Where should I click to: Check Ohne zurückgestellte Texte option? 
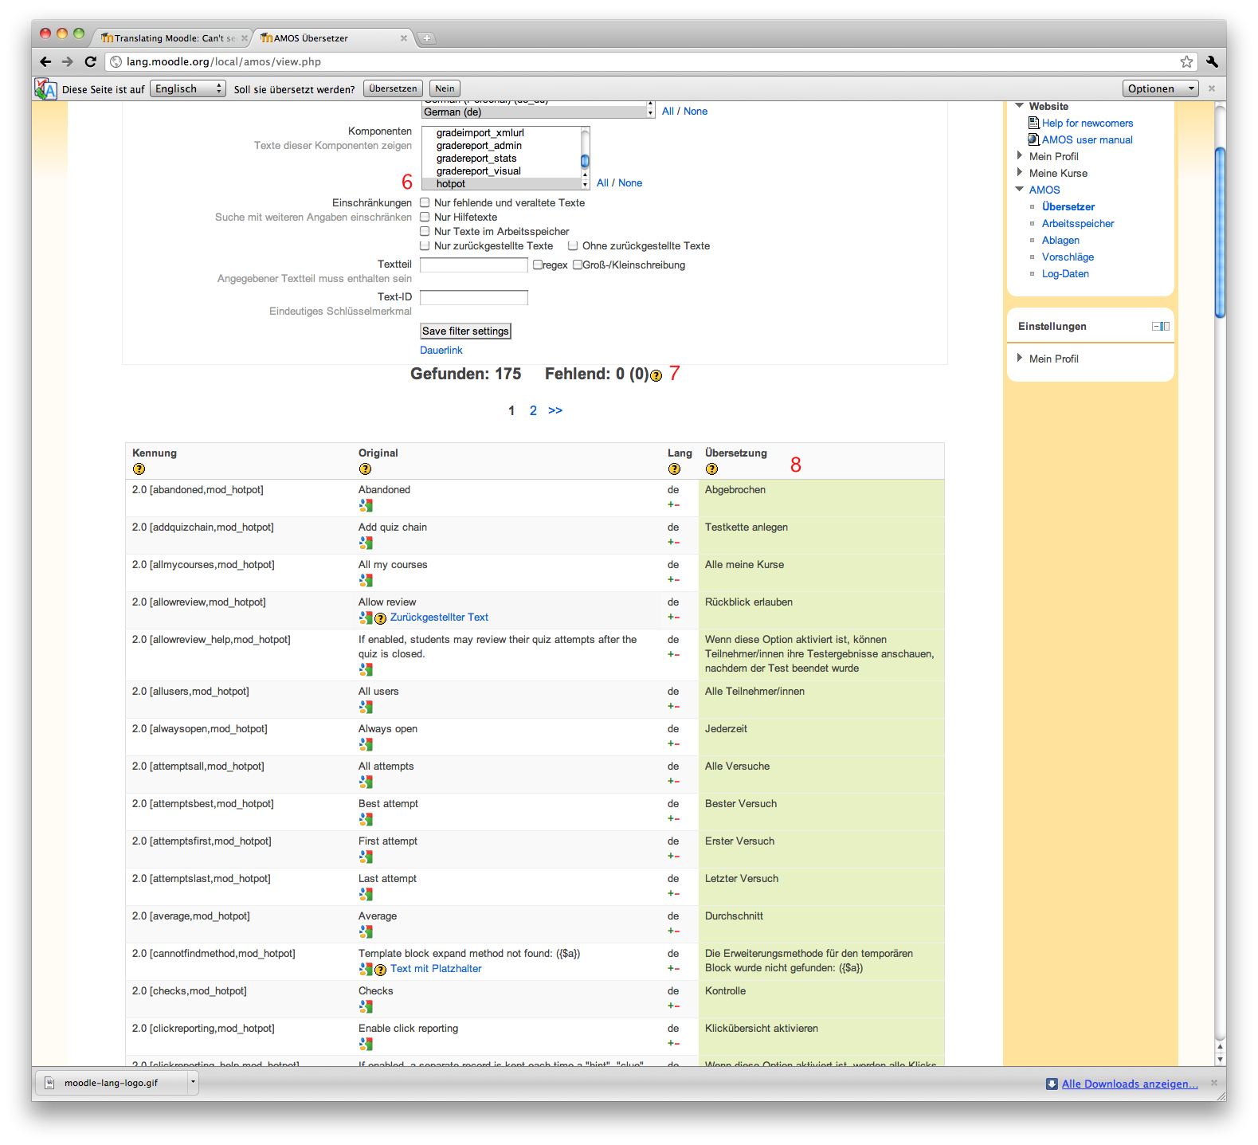[x=573, y=245]
